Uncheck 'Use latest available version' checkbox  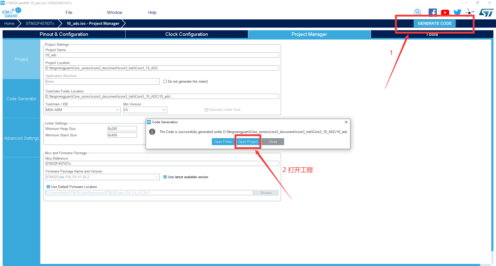[x=165, y=177]
